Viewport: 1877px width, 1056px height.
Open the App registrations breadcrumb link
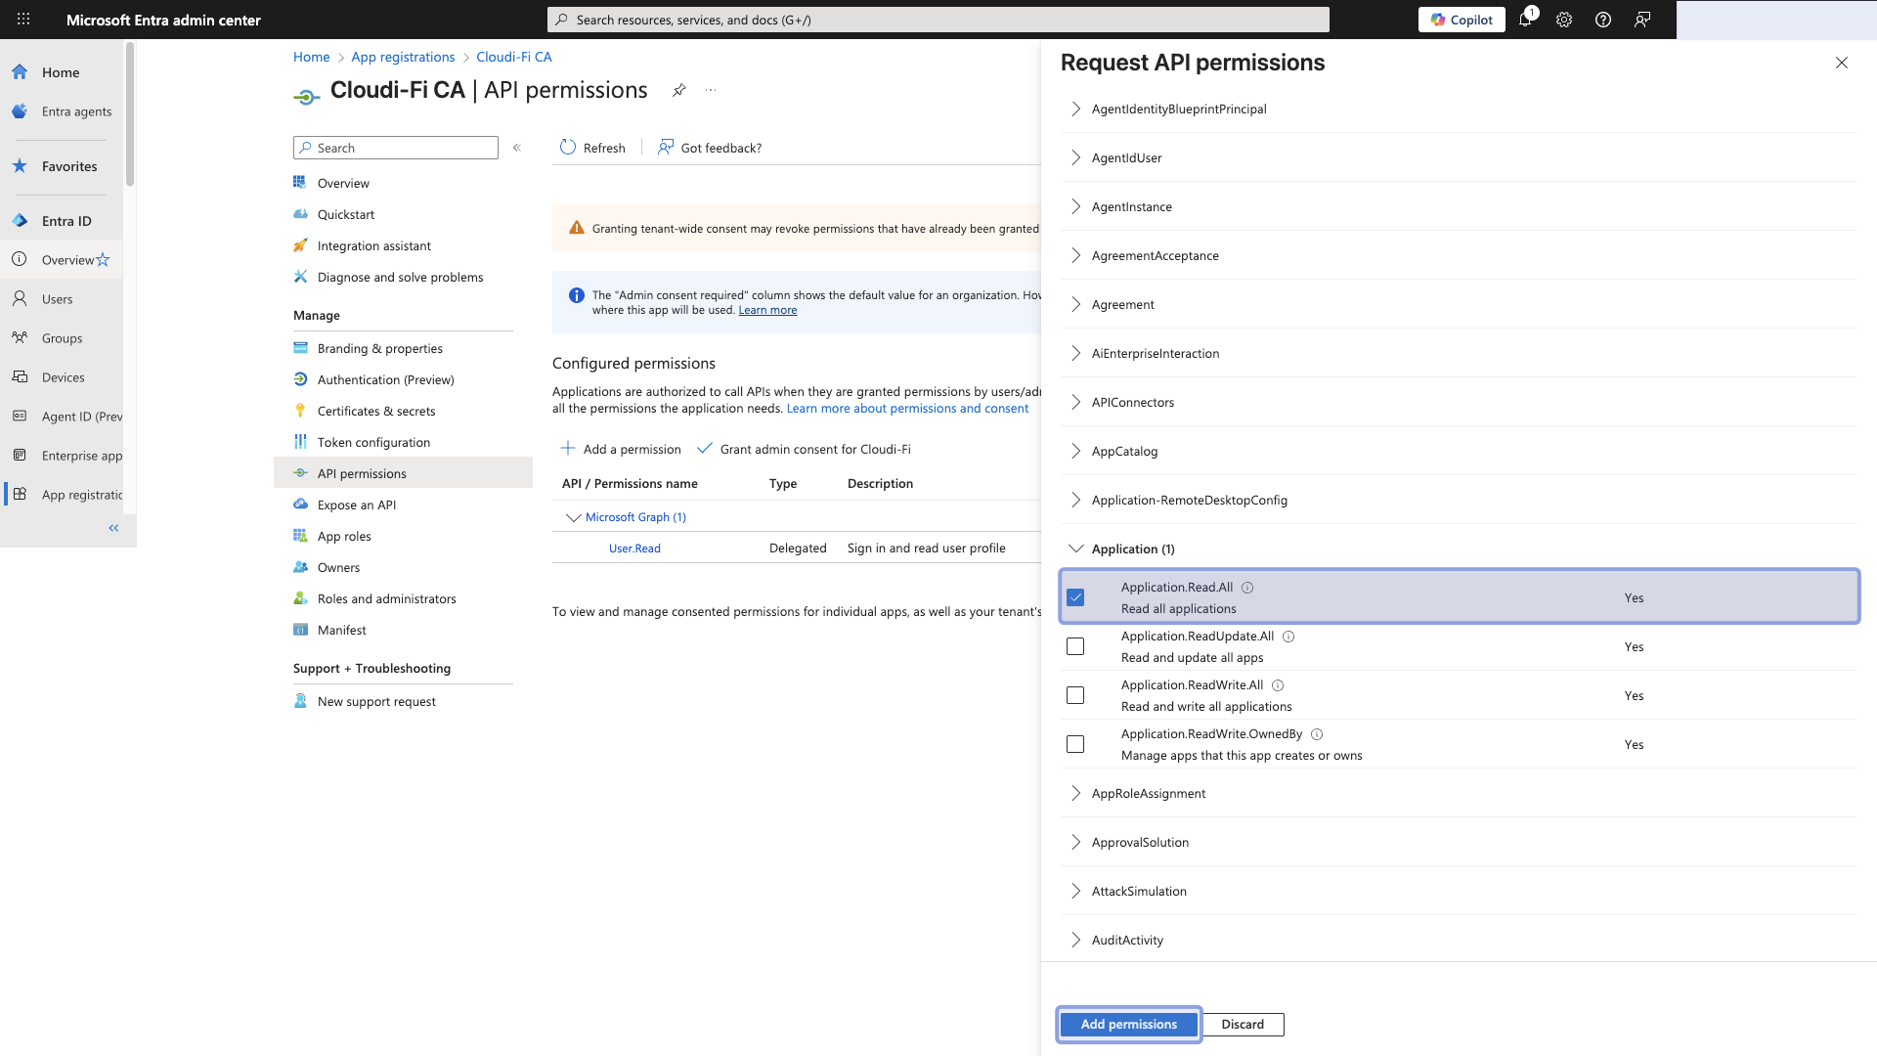(402, 57)
